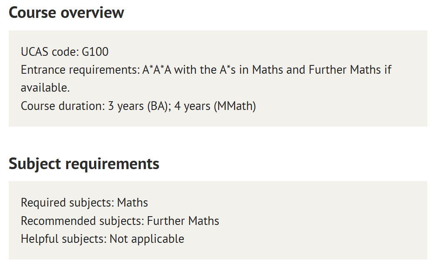The width and height of the screenshot is (446, 267).
Task: Click the Required subjects: Maths line
Action: (x=84, y=203)
